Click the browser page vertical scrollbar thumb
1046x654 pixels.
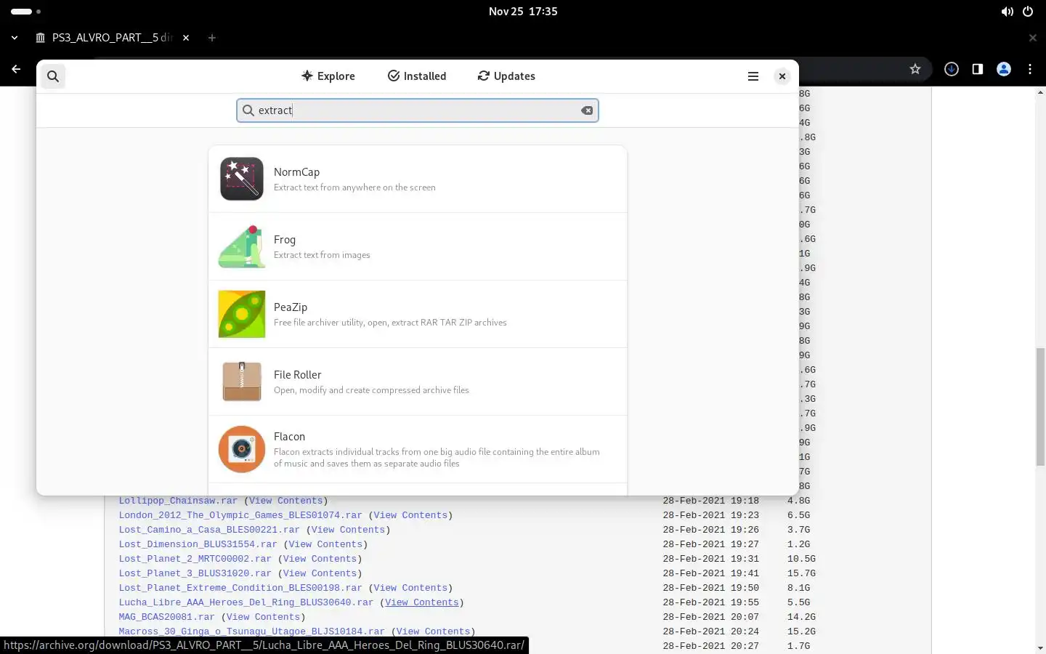pyautogui.click(x=1040, y=407)
